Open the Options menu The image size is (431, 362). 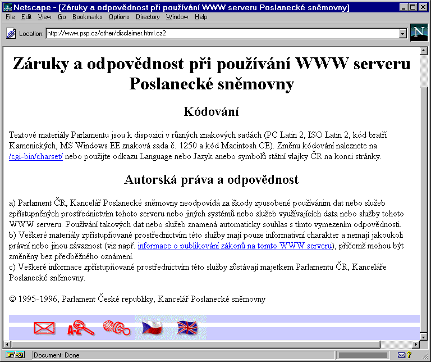tap(119, 17)
